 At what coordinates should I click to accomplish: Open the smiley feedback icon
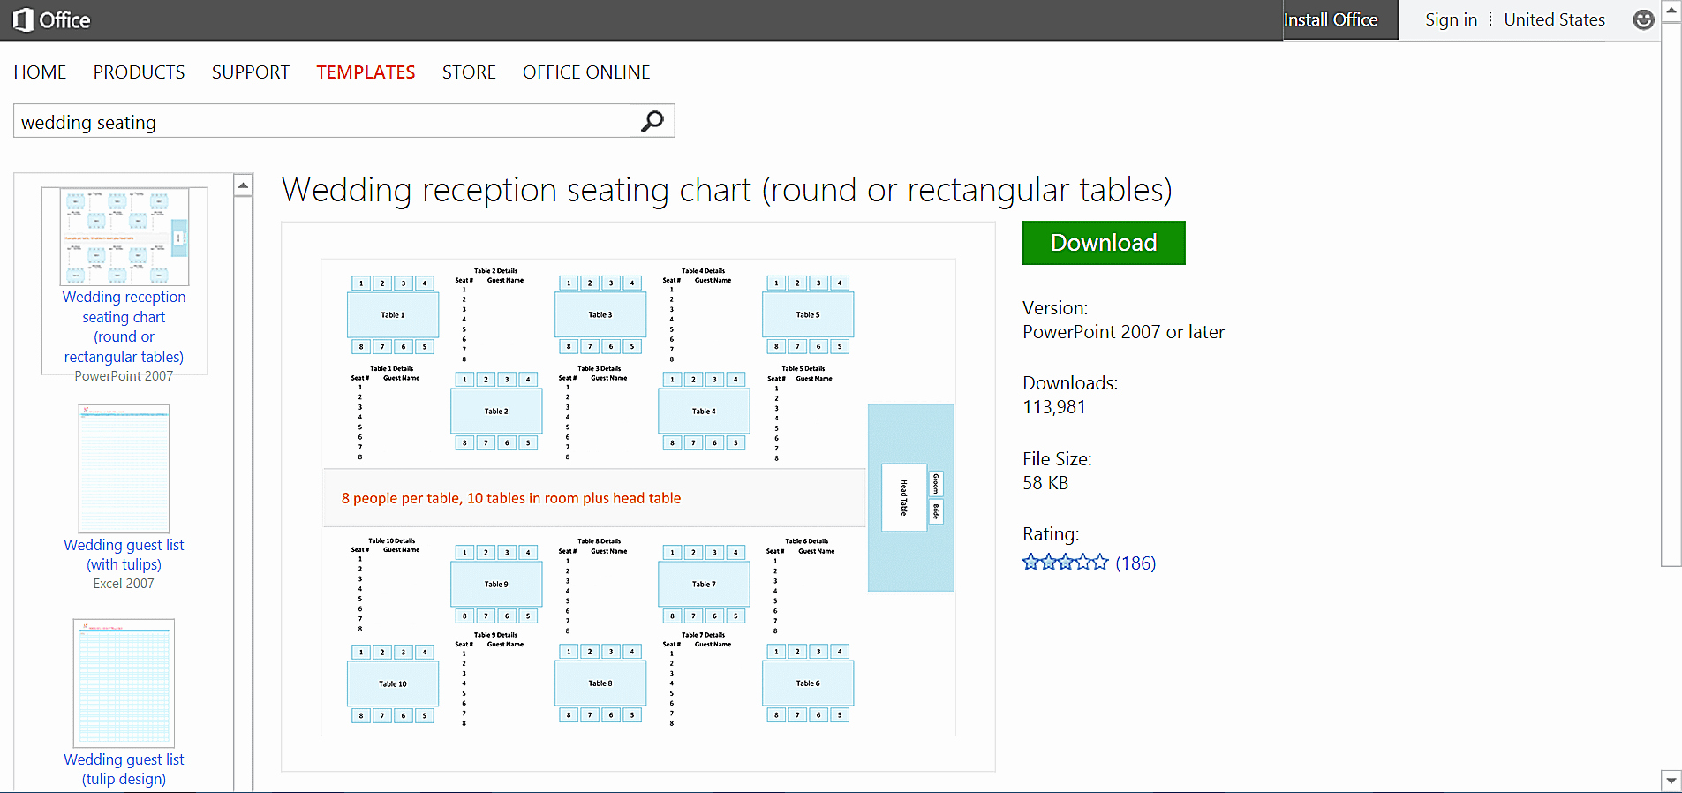[1643, 19]
